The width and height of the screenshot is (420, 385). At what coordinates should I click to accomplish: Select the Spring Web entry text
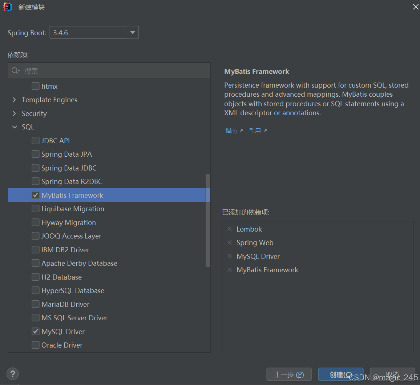pyautogui.click(x=255, y=242)
